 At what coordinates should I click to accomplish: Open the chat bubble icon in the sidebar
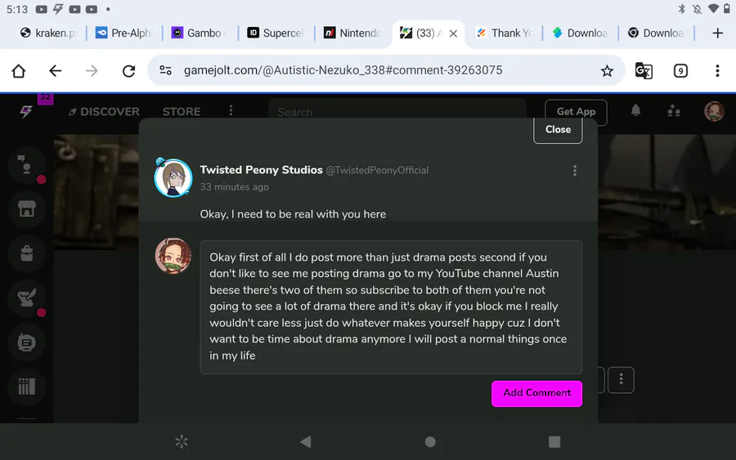pos(27,343)
